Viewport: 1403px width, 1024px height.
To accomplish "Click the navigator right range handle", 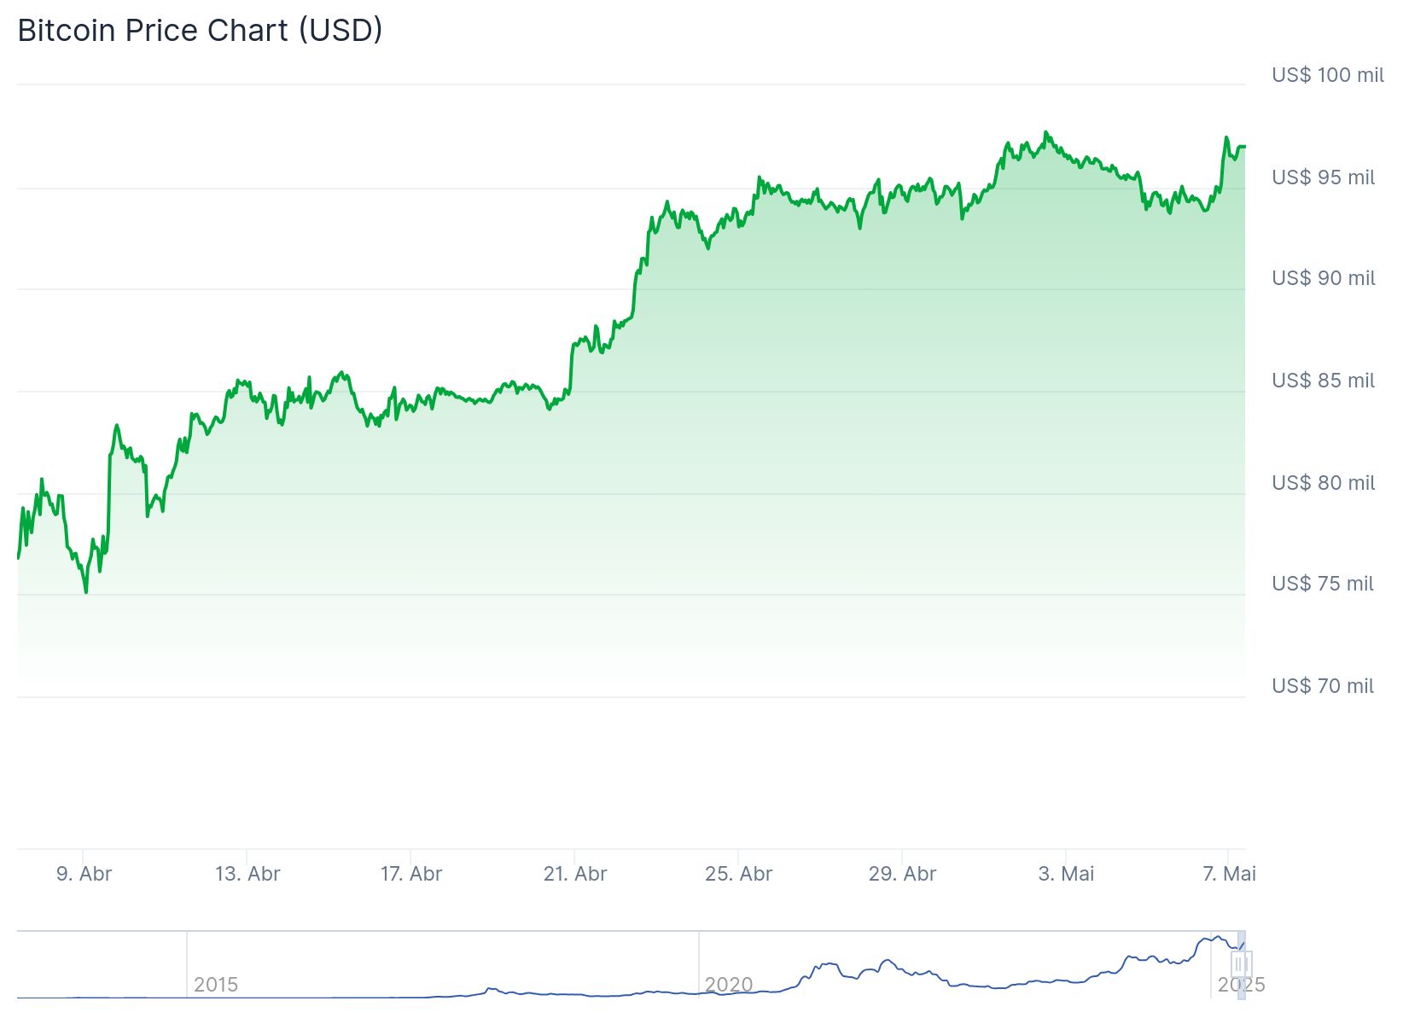I will (1246, 965).
